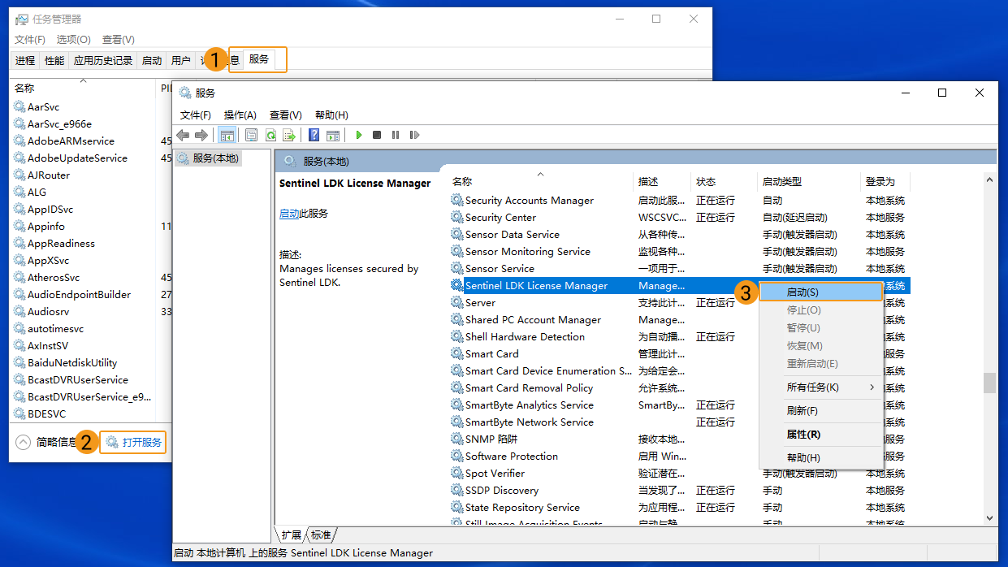Sort services by the 名称 column header

click(462, 181)
